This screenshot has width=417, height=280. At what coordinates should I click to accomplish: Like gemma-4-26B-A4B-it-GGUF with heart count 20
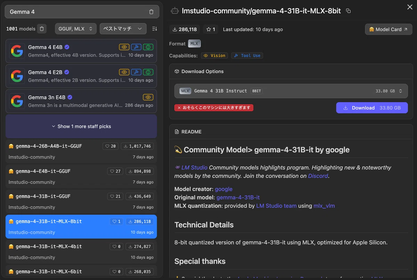111,146
